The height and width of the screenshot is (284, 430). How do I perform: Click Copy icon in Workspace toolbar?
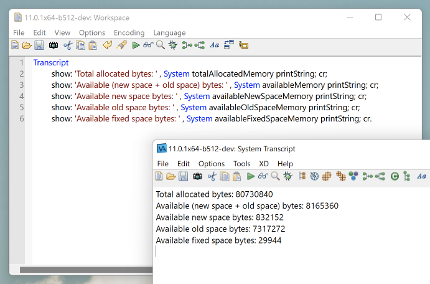coord(80,45)
